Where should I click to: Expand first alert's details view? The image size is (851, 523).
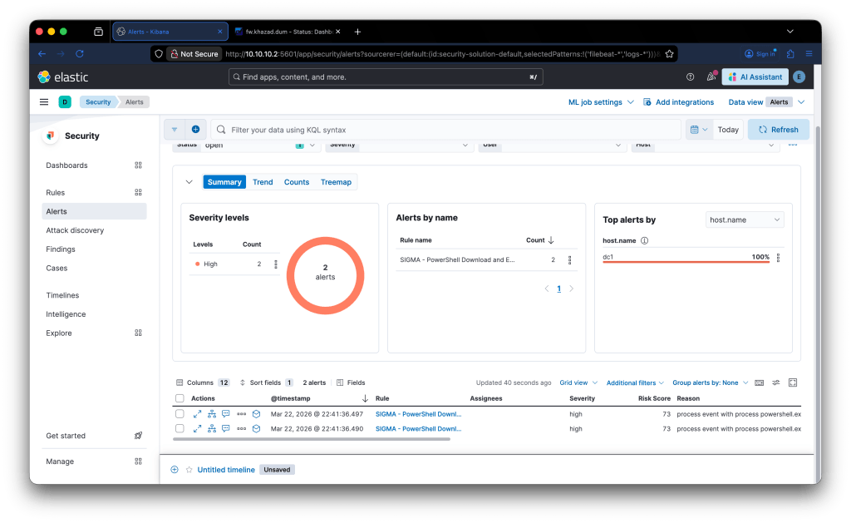coord(197,413)
